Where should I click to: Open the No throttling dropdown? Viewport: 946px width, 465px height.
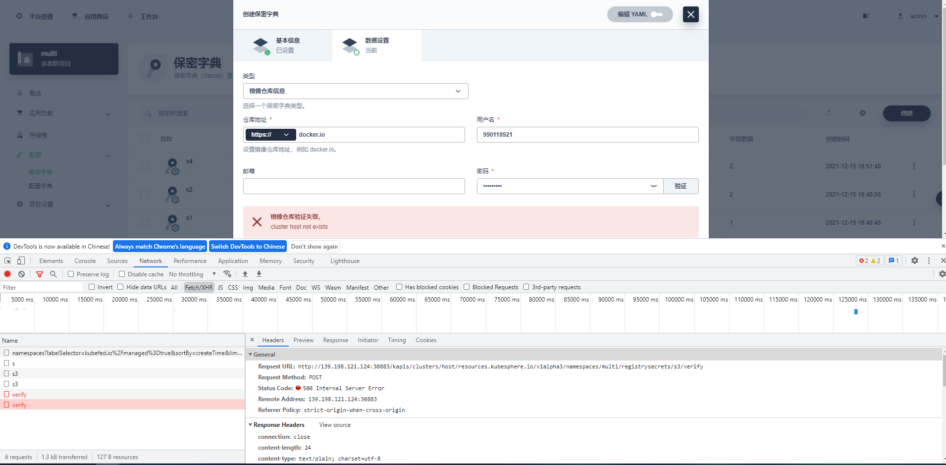point(193,274)
